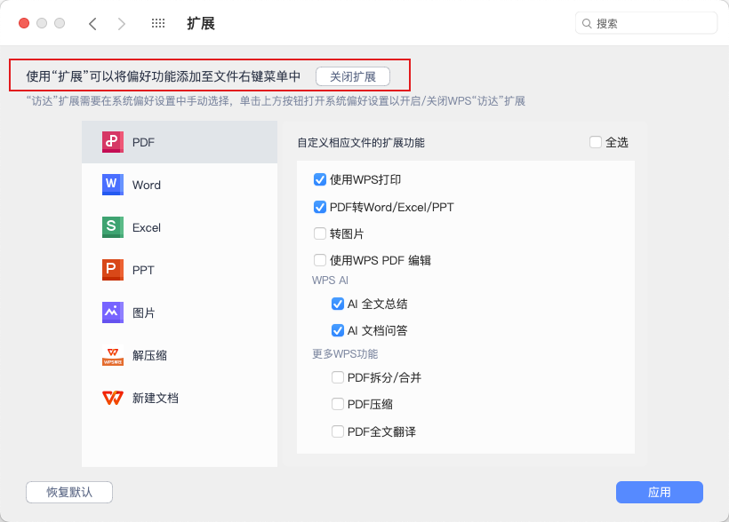
Task: Open the 新建文档 WPS icon
Action: tap(112, 398)
